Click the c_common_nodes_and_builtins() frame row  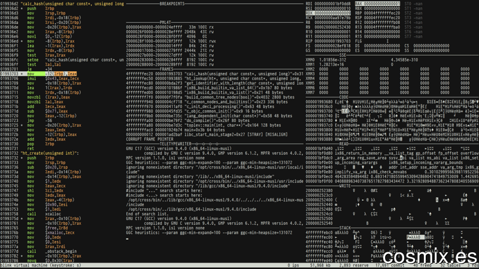pos(207,102)
